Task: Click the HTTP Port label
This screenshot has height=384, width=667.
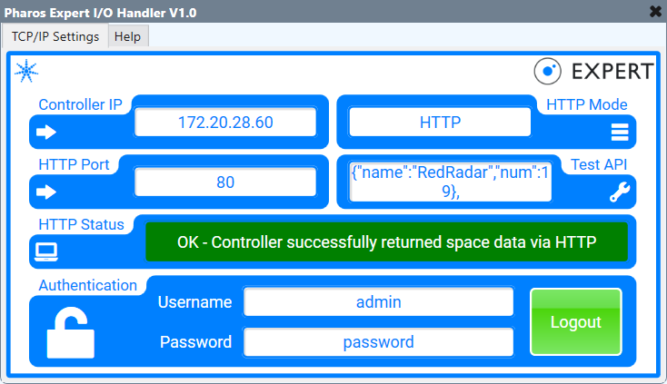Action: tap(74, 164)
